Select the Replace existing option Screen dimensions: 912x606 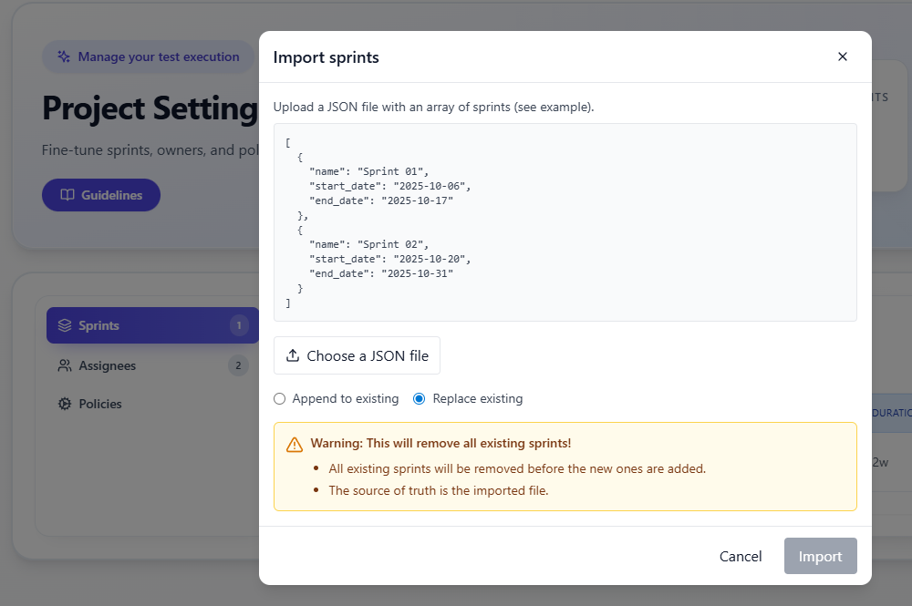click(419, 398)
